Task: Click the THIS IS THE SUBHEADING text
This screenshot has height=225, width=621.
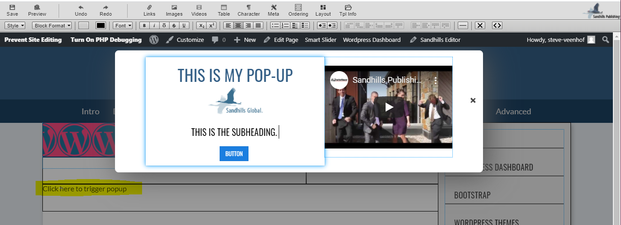Action: point(234,132)
